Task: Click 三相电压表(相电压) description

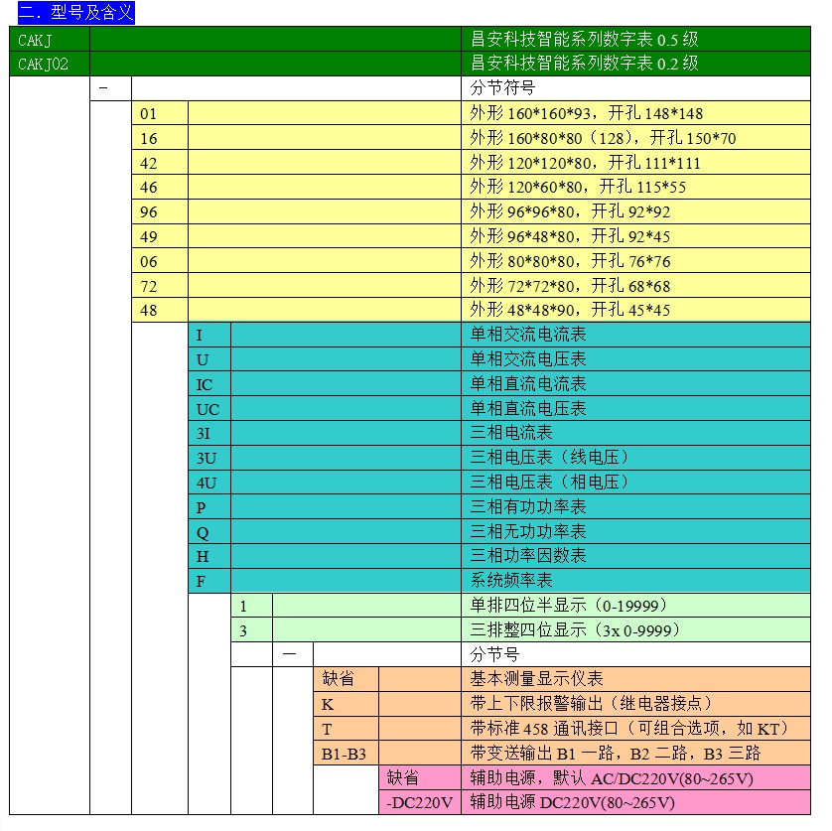Action: tap(550, 482)
